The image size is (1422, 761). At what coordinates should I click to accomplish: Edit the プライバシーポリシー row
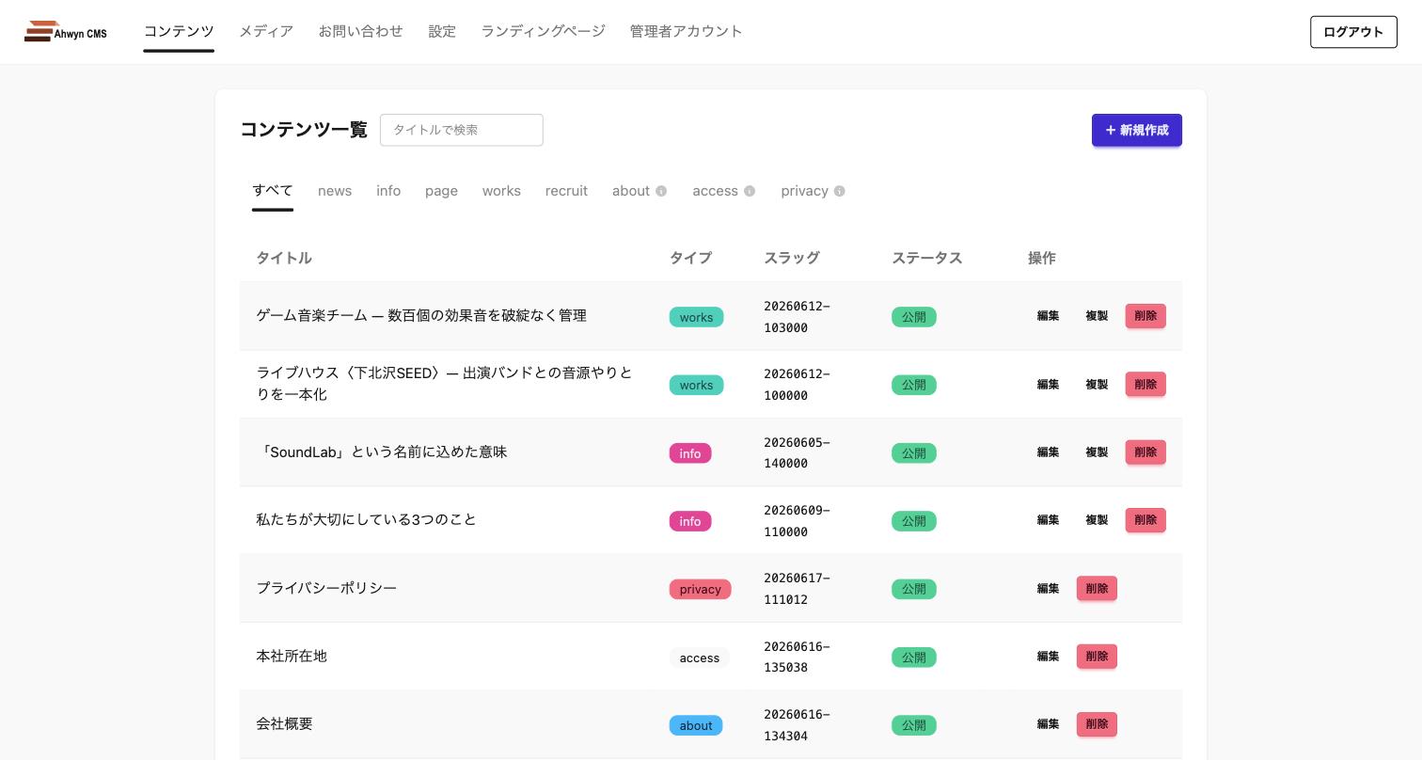coord(1048,589)
